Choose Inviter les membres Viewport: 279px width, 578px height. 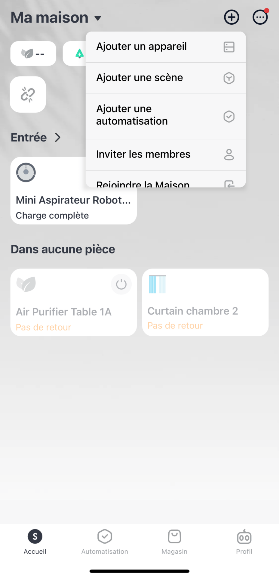[x=165, y=154]
